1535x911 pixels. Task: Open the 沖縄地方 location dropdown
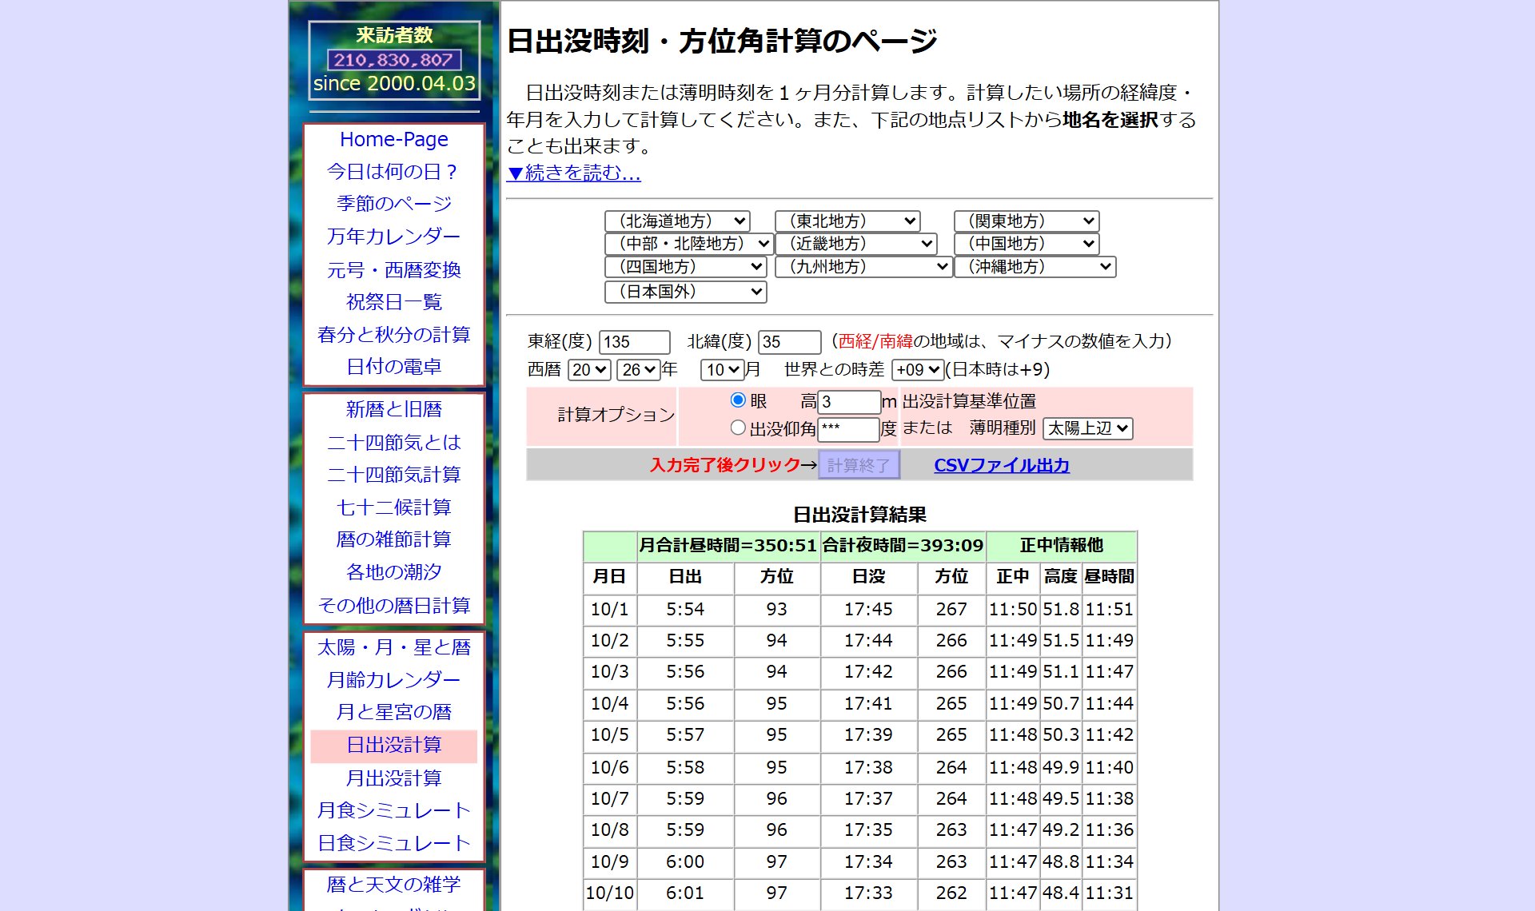point(1035,267)
